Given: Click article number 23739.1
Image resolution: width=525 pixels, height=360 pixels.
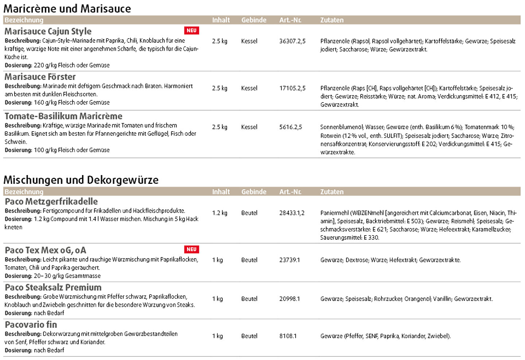Looking at the screenshot, I should click(289, 260).
